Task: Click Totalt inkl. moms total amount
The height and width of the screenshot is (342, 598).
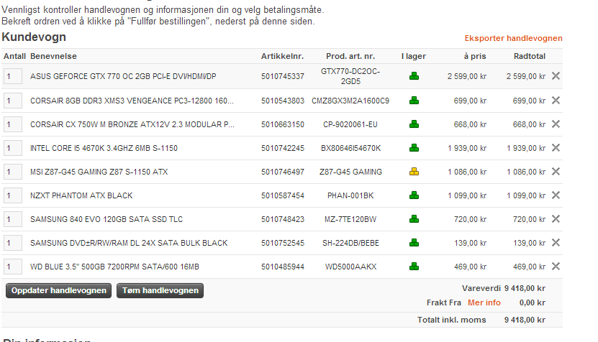Action: click(525, 320)
